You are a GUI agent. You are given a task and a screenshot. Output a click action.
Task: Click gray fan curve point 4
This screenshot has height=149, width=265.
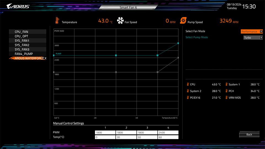[178, 58]
